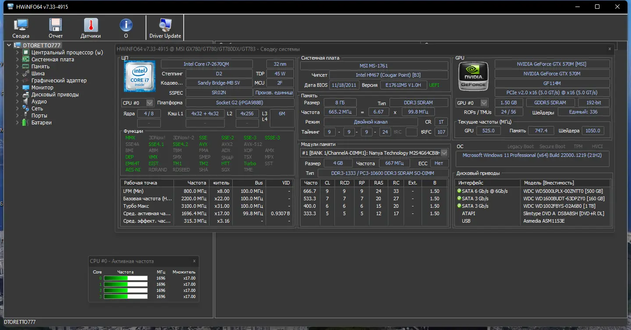Click the Microsoft Windows 11 Professional OS field
This screenshot has width=631, height=330.
click(532, 158)
